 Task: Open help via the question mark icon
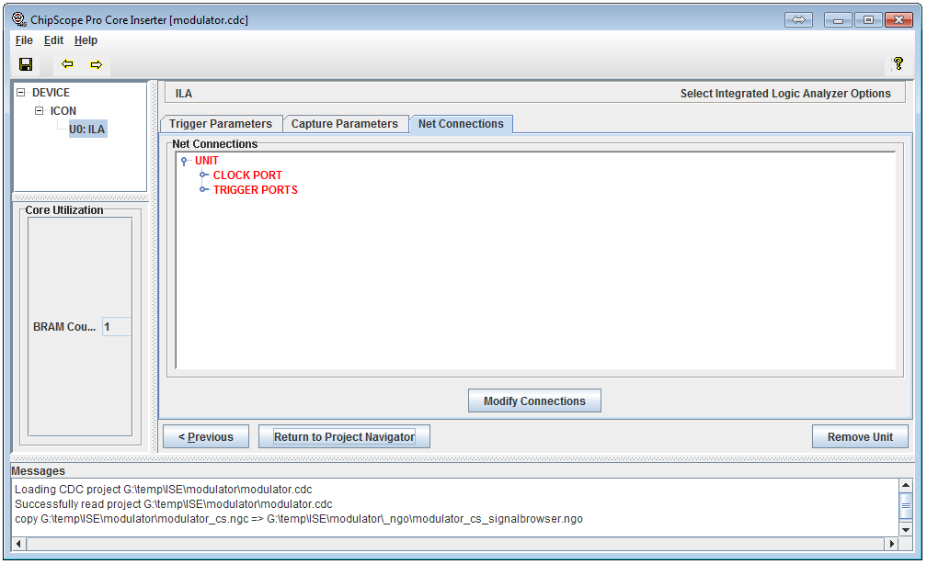898,63
